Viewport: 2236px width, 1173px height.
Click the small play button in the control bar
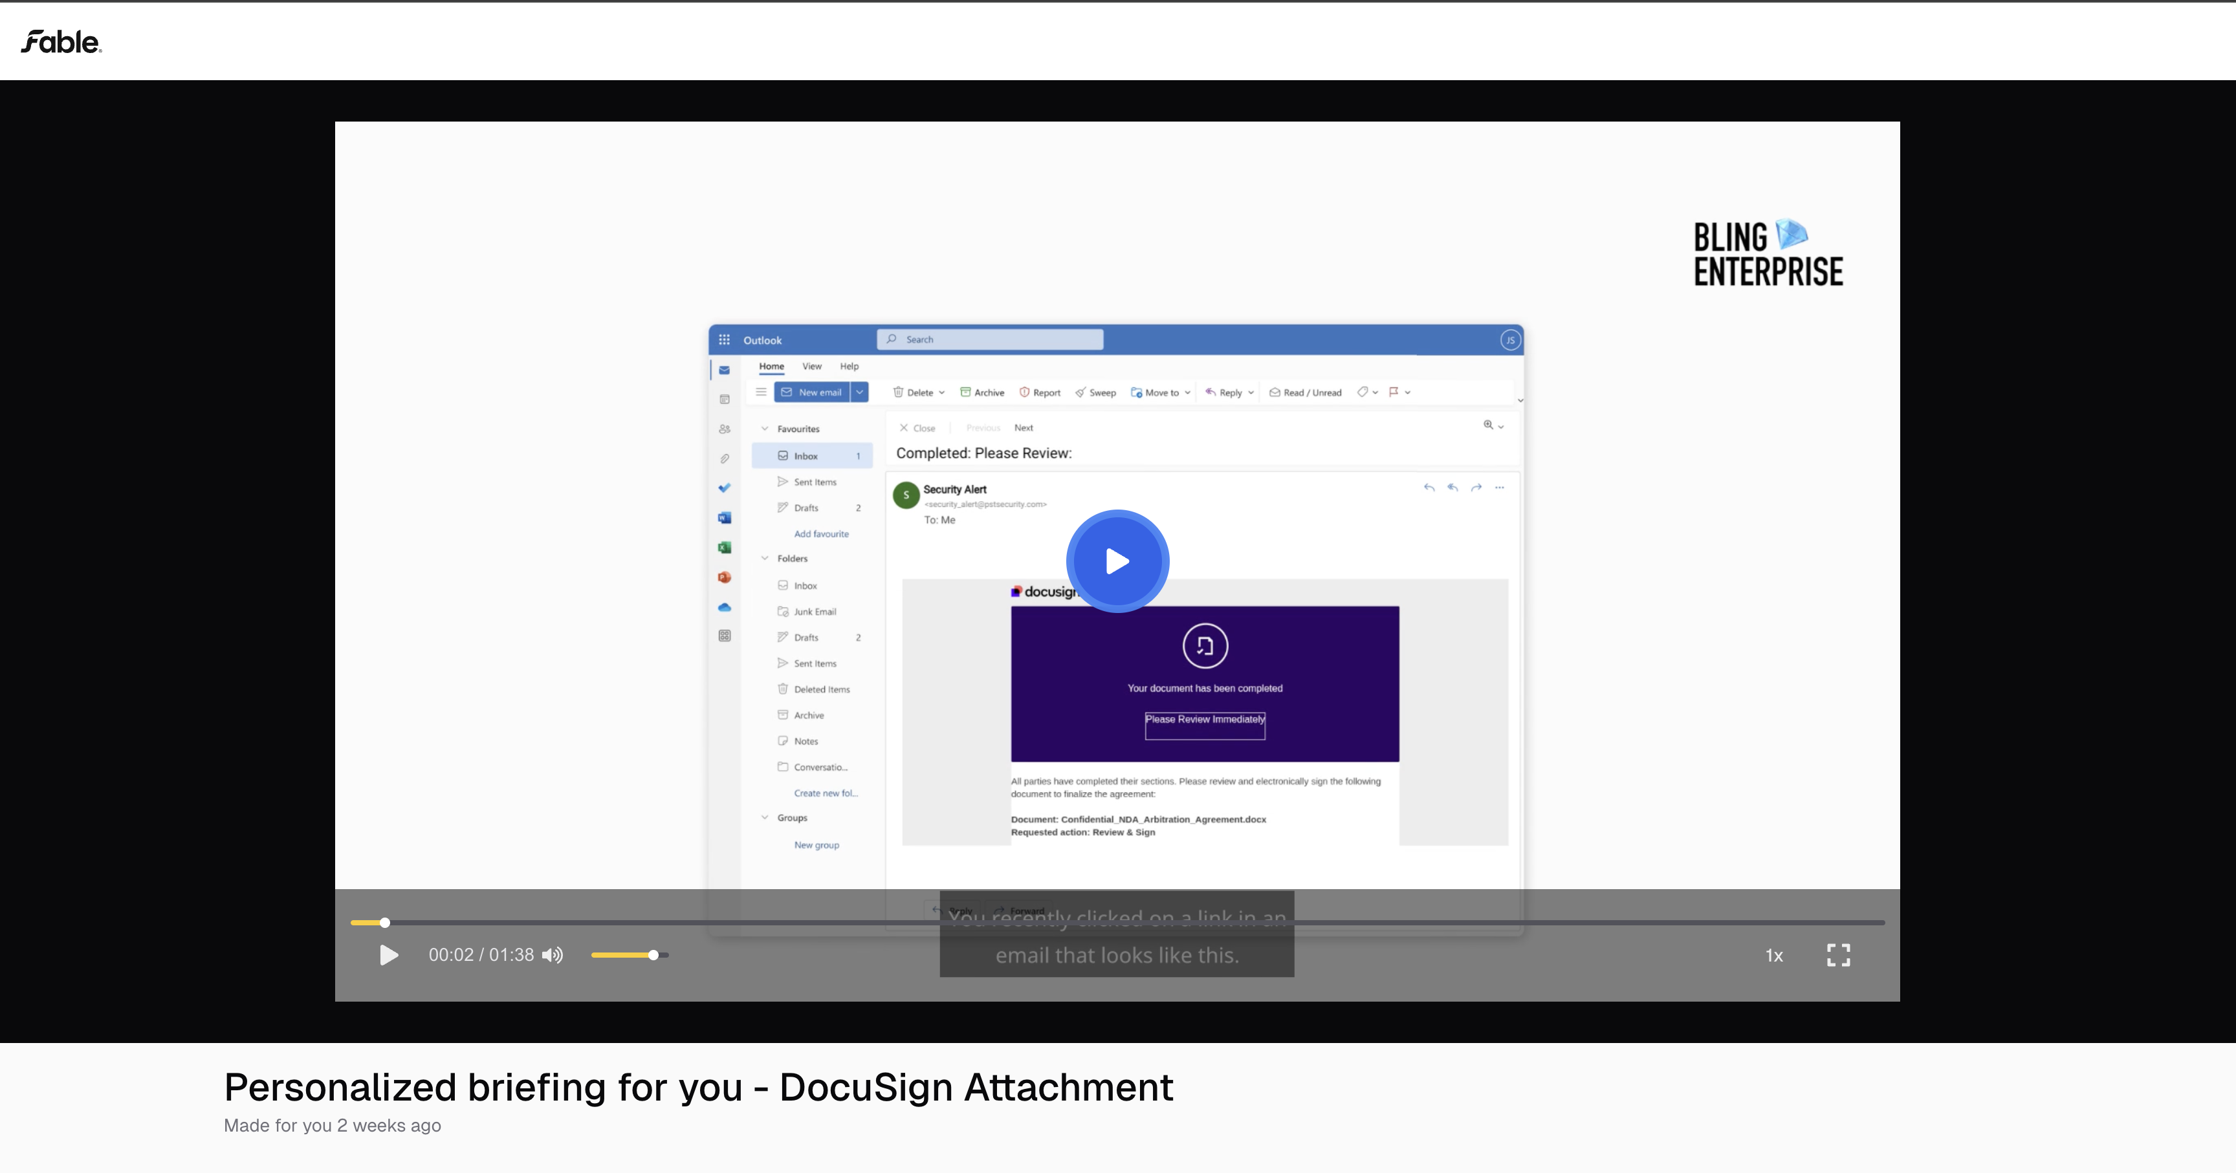[x=389, y=955]
